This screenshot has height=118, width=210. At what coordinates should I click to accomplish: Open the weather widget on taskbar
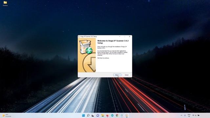[x=7, y=115]
